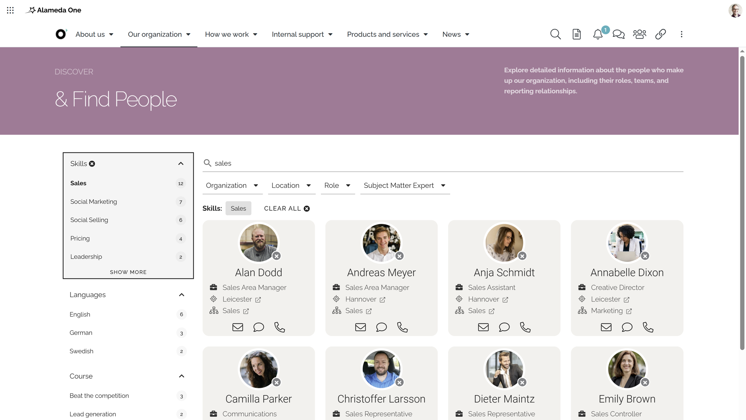746x420 pixels.
Task: Filter by Lead generation course
Action: [128, 414]
